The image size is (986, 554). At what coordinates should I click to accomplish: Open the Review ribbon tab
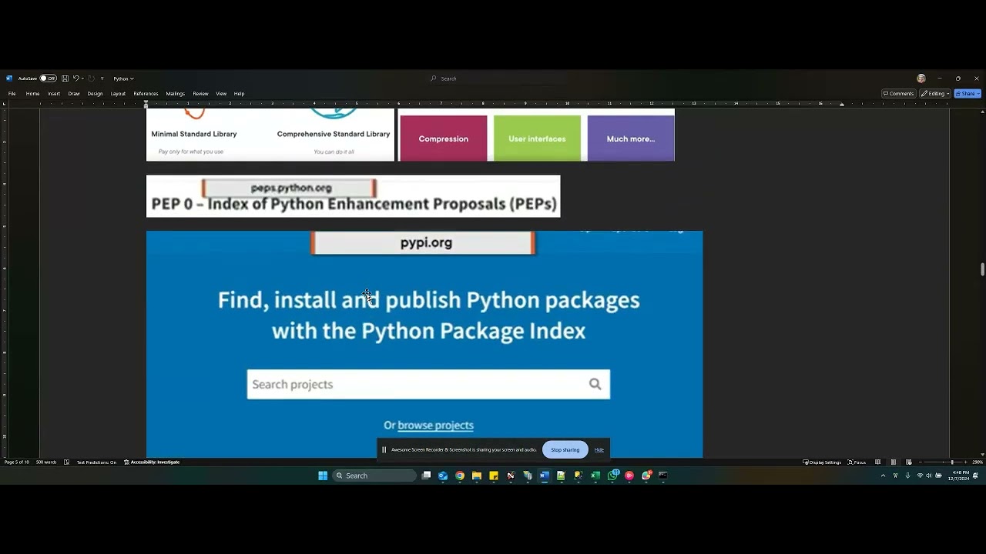coord(201,94)
